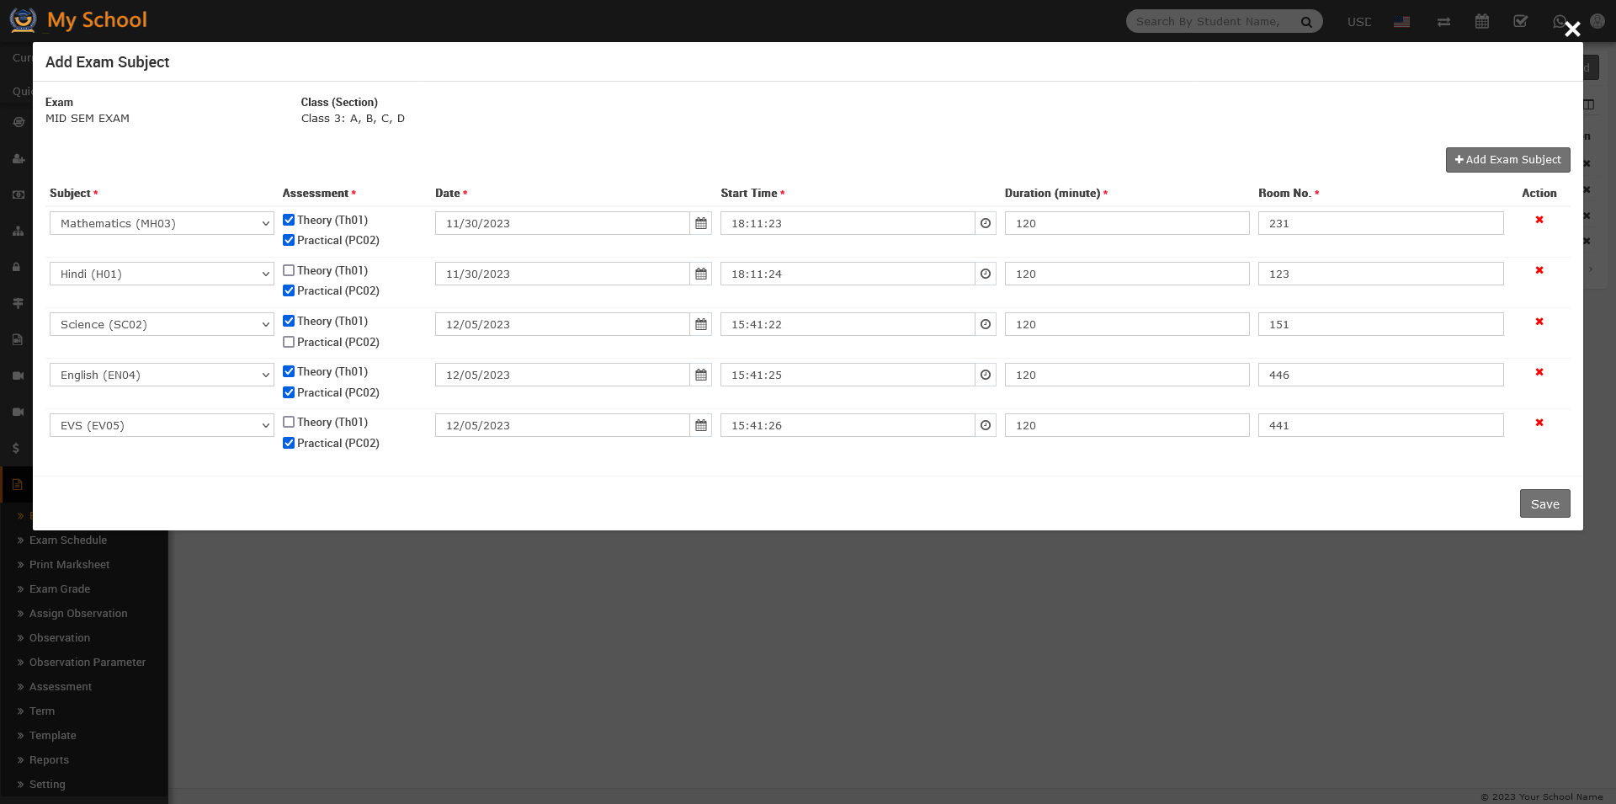Image resolution: width=1616 pixels, height=804 pixels.
Task: Open calendar picker for Mathematics exam date
Action: [x=700, y=223]
